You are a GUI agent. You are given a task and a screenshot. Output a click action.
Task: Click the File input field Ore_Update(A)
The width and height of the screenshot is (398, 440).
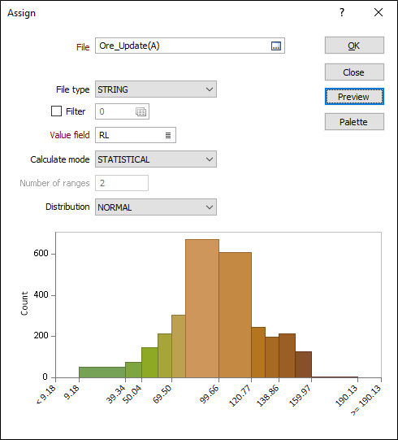[x=190, y=46]
